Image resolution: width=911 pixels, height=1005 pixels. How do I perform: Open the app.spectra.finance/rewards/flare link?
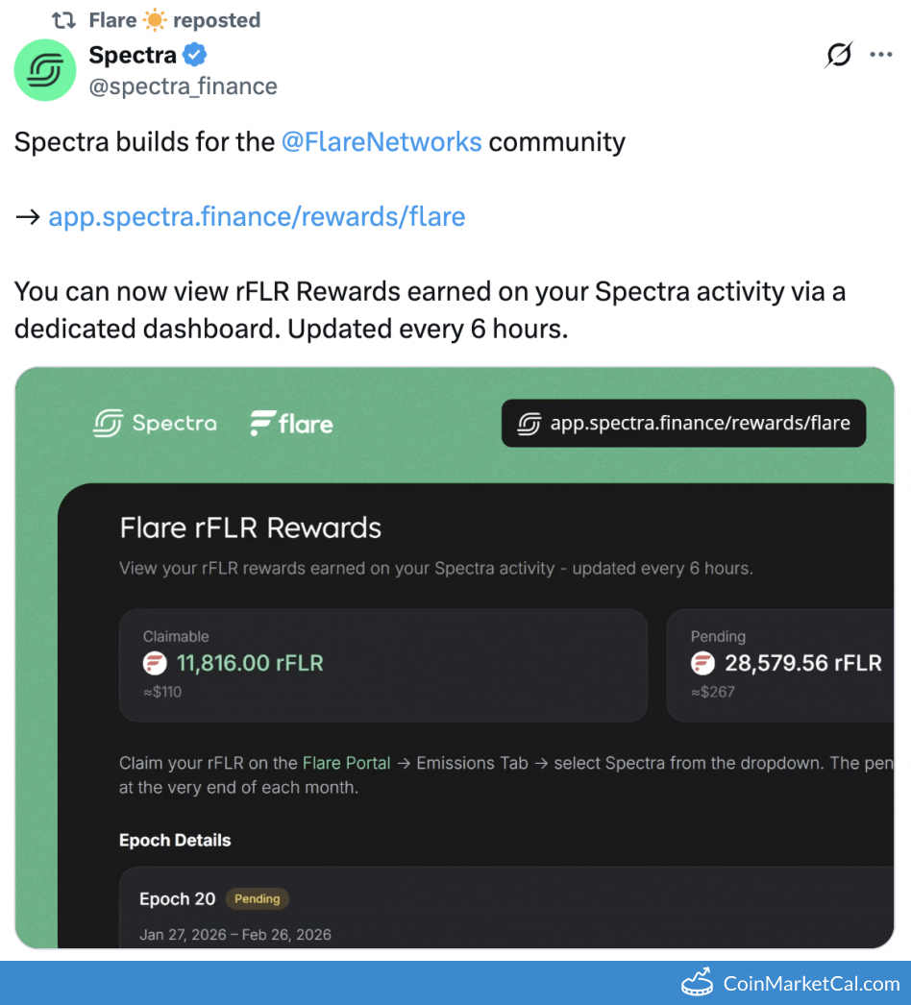coord(257,216)
